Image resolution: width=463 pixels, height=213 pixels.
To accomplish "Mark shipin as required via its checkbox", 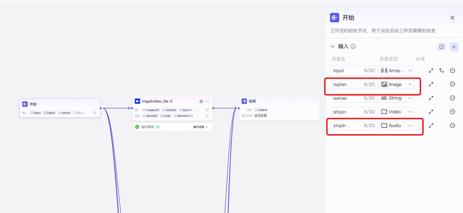I will click(x=421, y=111).
